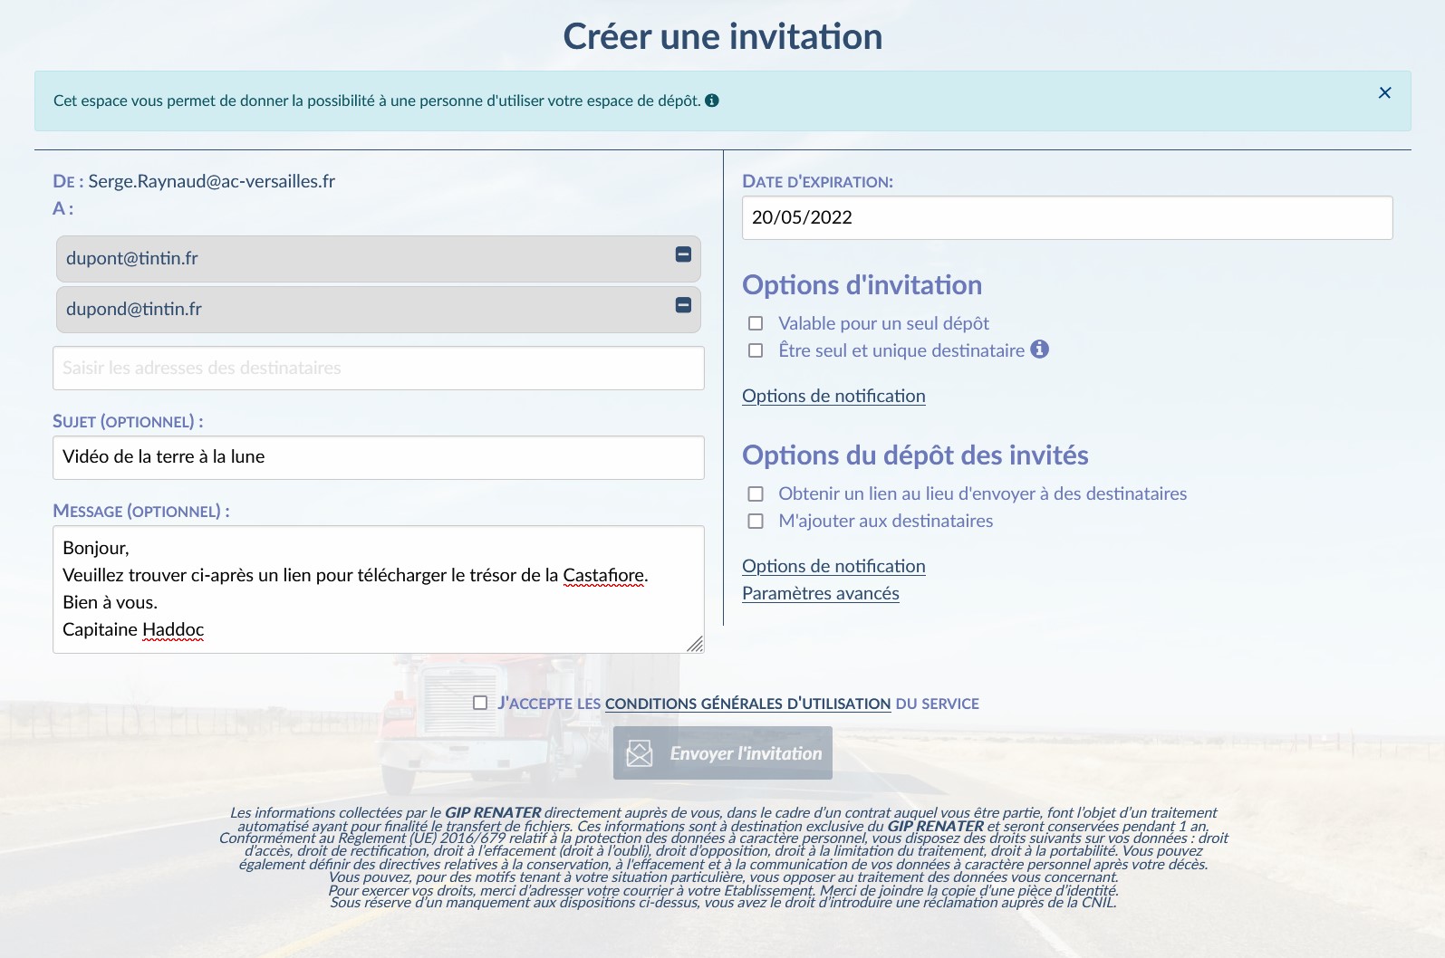Check 'M'ajouter aux destinataires' option
Viewport: 1445px width, 958px height.
[756, 521]
